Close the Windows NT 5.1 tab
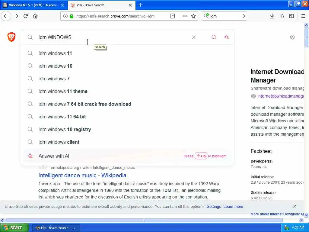The image size is (309, 232). (62, 5)
